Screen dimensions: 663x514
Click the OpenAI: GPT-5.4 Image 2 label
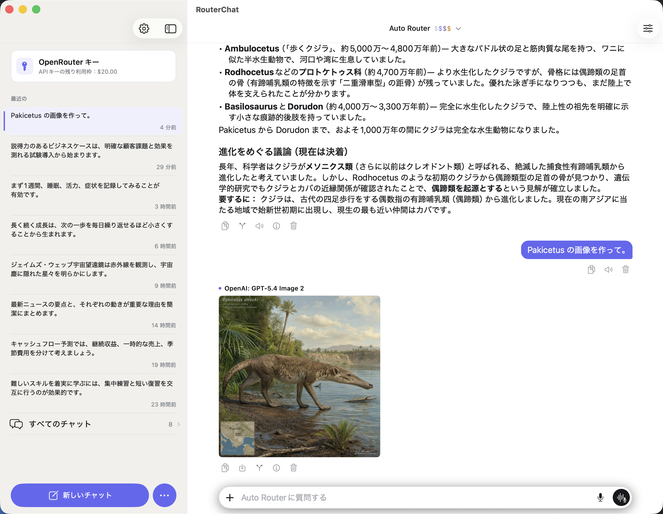(264, 288)
